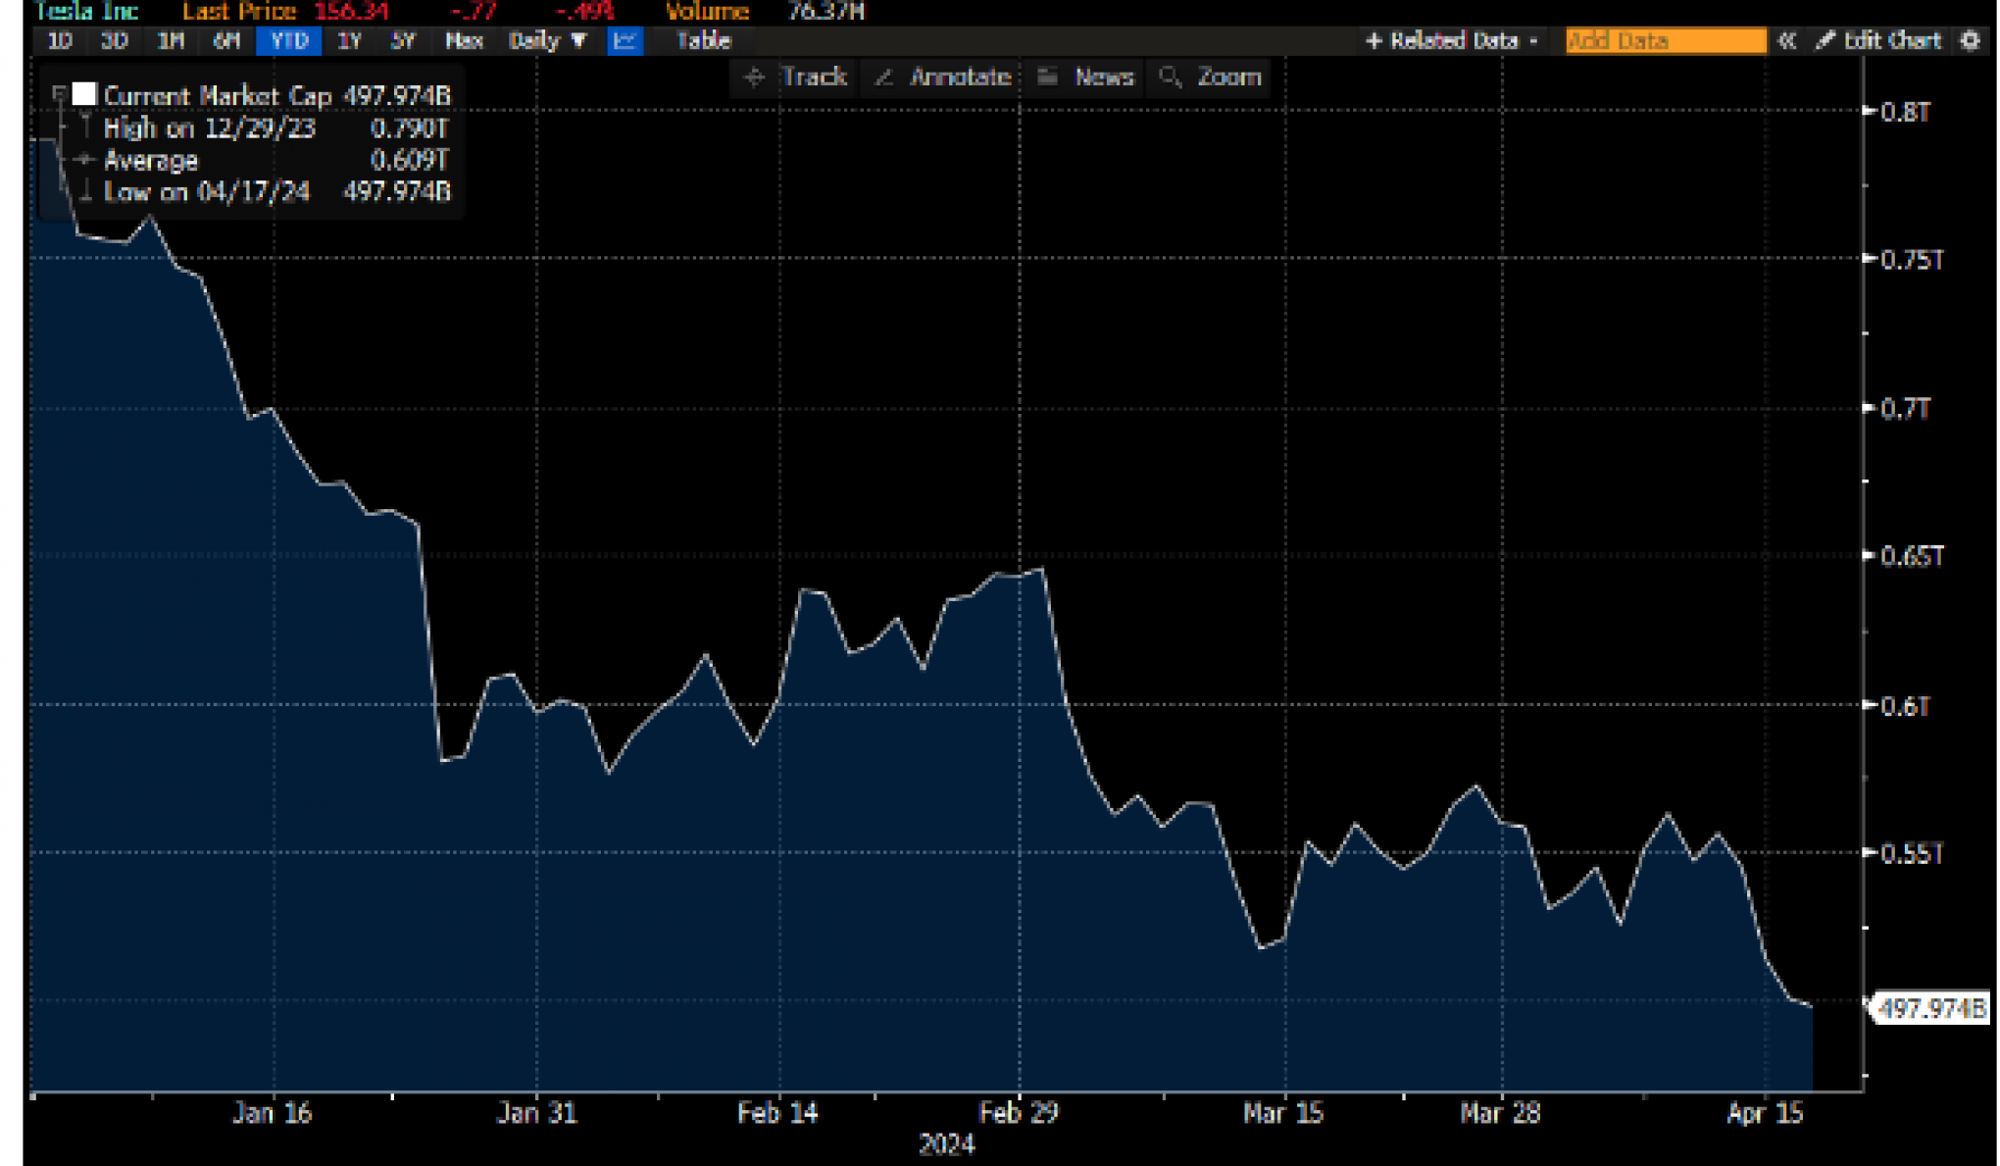The image size is (2000, 1166).
Task: Toggle the News overlay
Action: (1086, 77)
